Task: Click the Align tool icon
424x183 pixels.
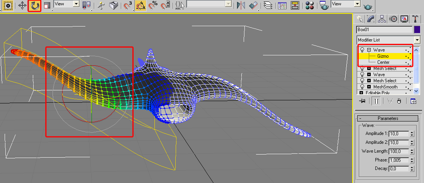Action: tap(253, 6)
